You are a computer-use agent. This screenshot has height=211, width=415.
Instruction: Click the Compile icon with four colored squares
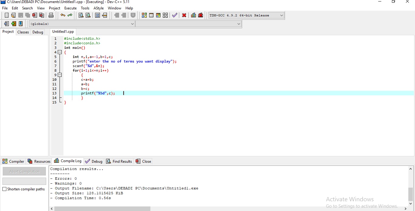144,15
